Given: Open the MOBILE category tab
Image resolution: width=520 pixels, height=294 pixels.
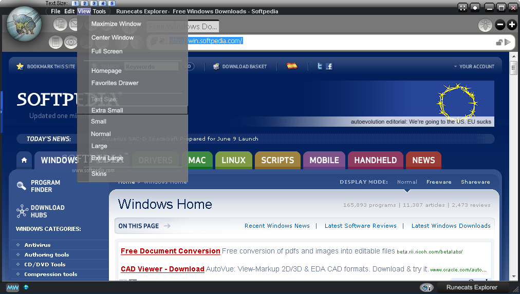Looking at the screenshot, I should [324, 160].
